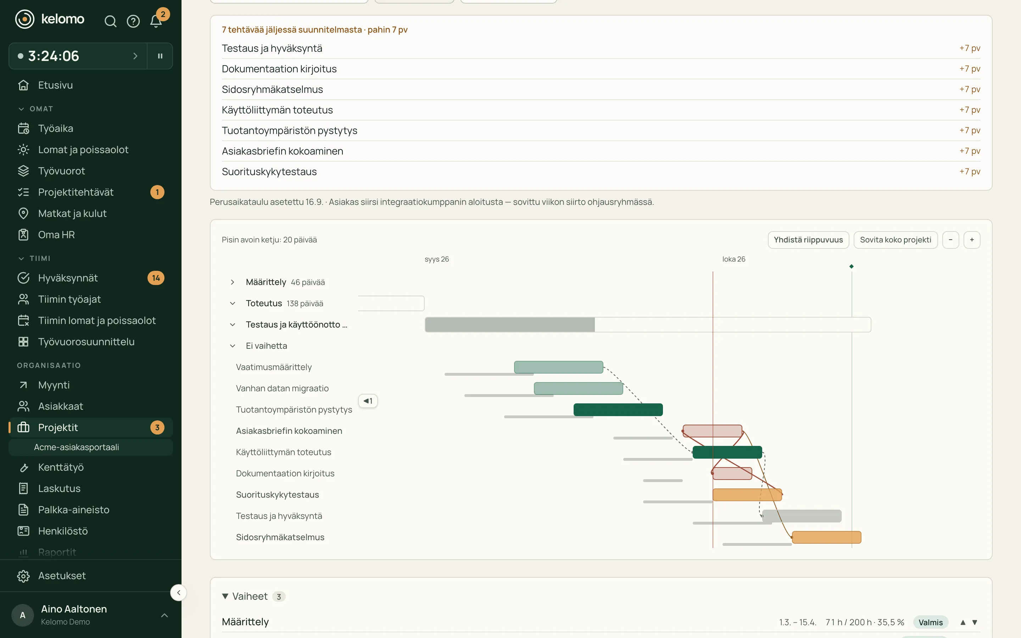The height and width of the screenshot is (638, 1021).
Task: Open Laskutus invoicing page
Action: point(91,489)
